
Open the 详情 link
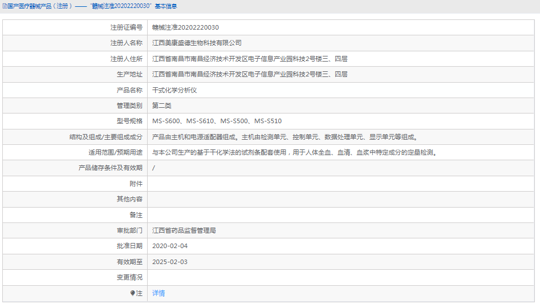159,293
